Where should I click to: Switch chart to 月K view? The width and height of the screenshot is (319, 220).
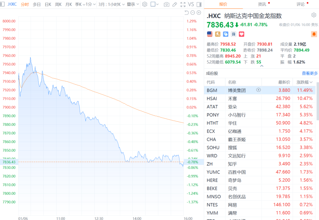point(68,4)
